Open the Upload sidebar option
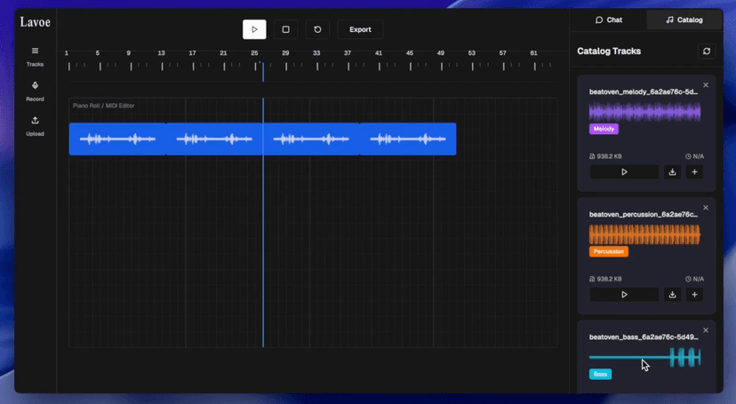736x404 pixels. coord(35,125)
